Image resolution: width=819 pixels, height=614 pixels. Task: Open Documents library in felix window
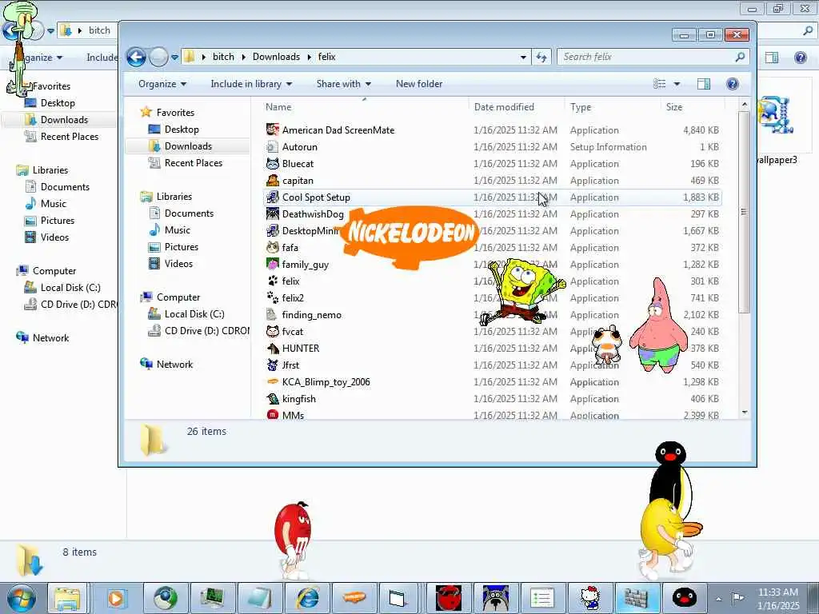coord(189,213)
